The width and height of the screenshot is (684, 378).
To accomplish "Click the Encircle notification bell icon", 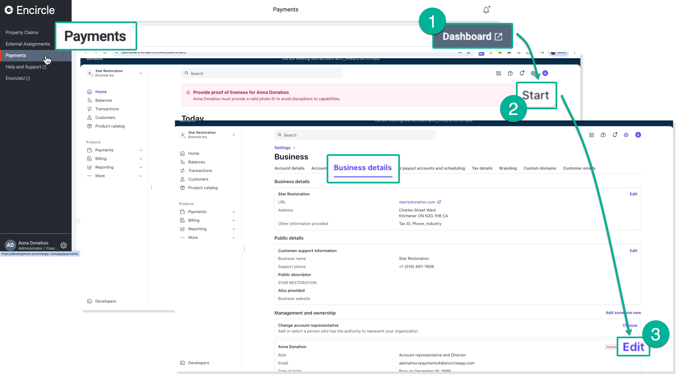I will [486, 10].
